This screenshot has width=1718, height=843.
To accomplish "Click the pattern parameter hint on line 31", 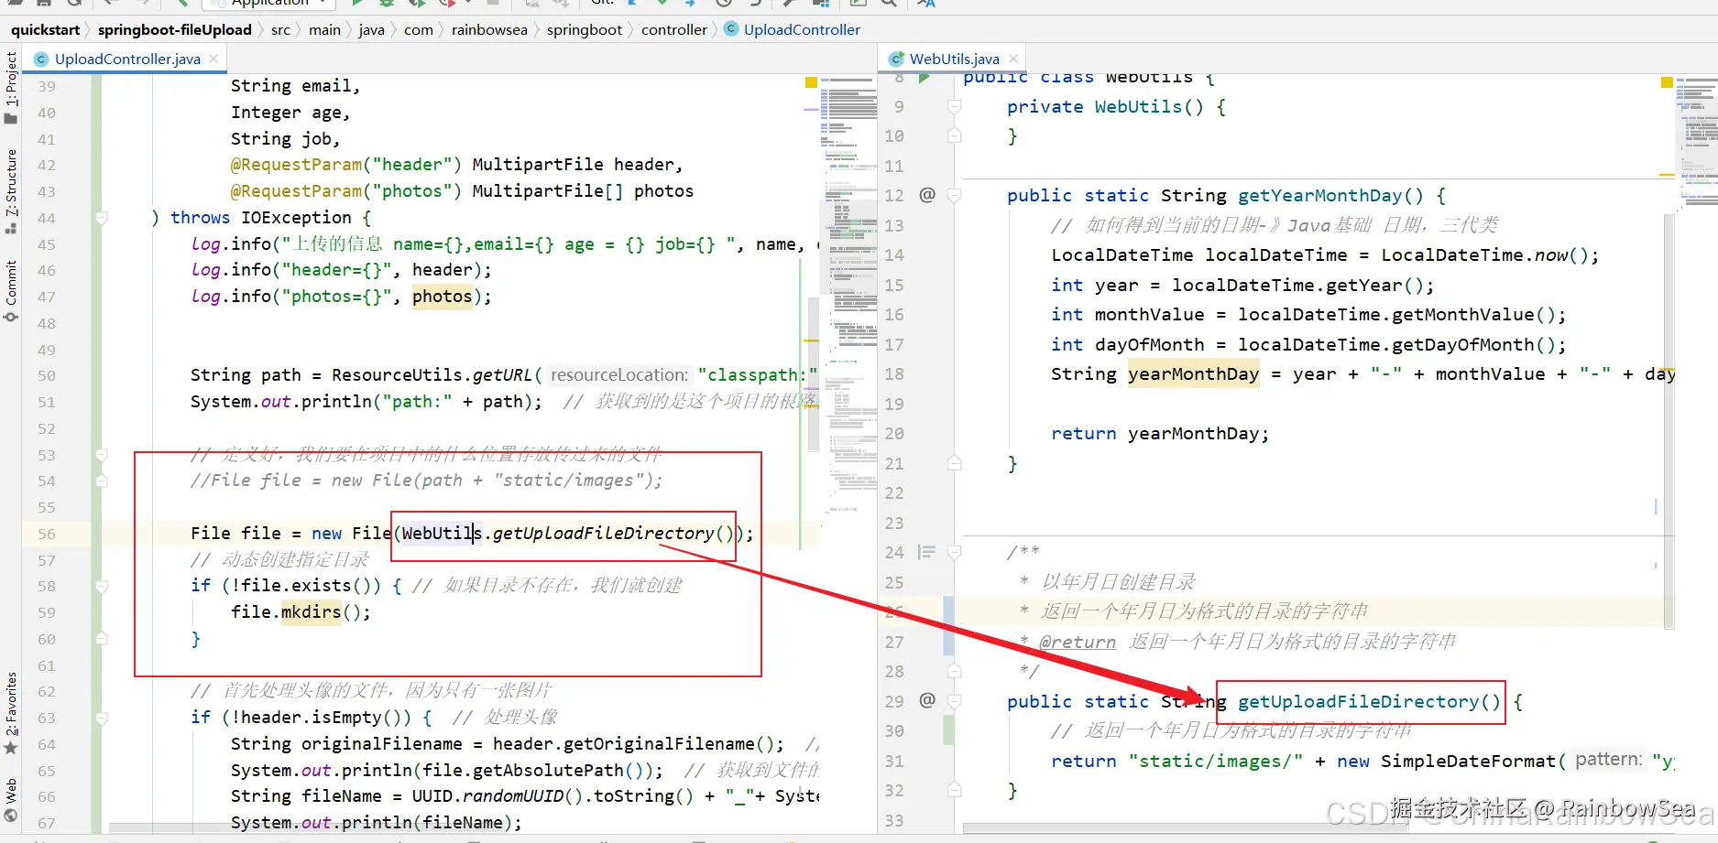I will pyautogui.click(x=1608, y=760).
